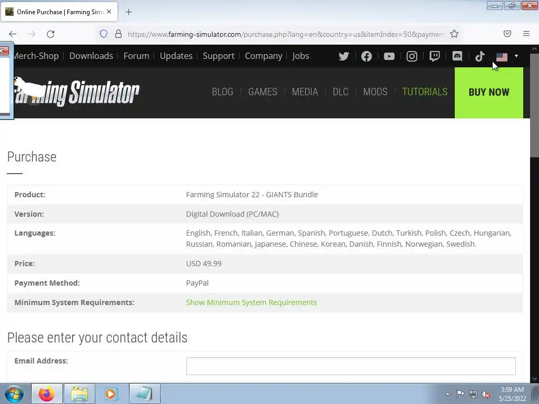
Task: Expand the country selector arrow
Action: pos(516,56)
